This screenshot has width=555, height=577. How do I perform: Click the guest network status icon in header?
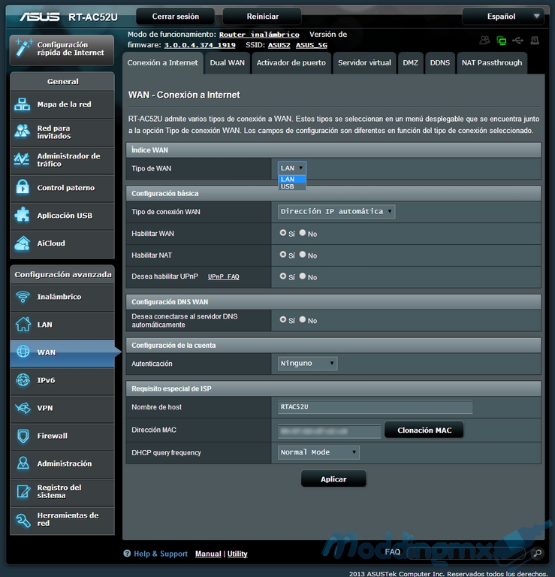[484, 40]
